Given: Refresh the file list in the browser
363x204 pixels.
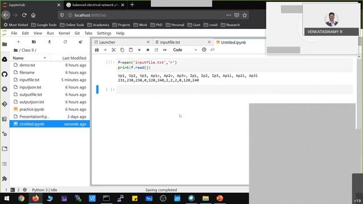Looking at the screenshot, I should [65, 42].
